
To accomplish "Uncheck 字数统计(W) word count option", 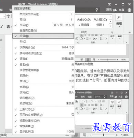I will (x=43, y=47).
